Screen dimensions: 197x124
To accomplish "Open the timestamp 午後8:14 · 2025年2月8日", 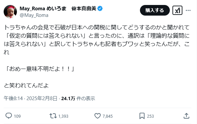I will [31, 98].
